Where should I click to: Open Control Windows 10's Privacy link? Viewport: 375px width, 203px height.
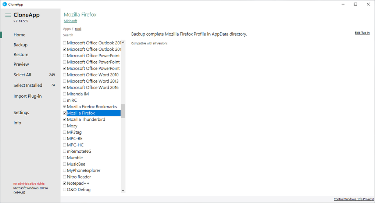(353, 199)
